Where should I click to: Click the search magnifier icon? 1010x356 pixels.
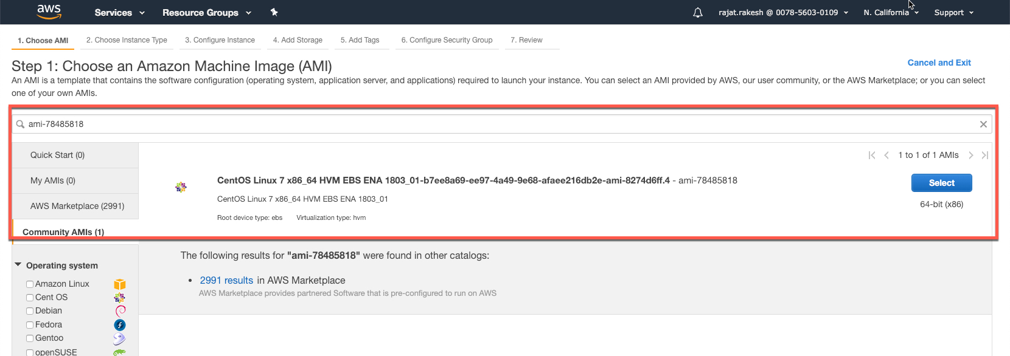(x=20, y=124)
